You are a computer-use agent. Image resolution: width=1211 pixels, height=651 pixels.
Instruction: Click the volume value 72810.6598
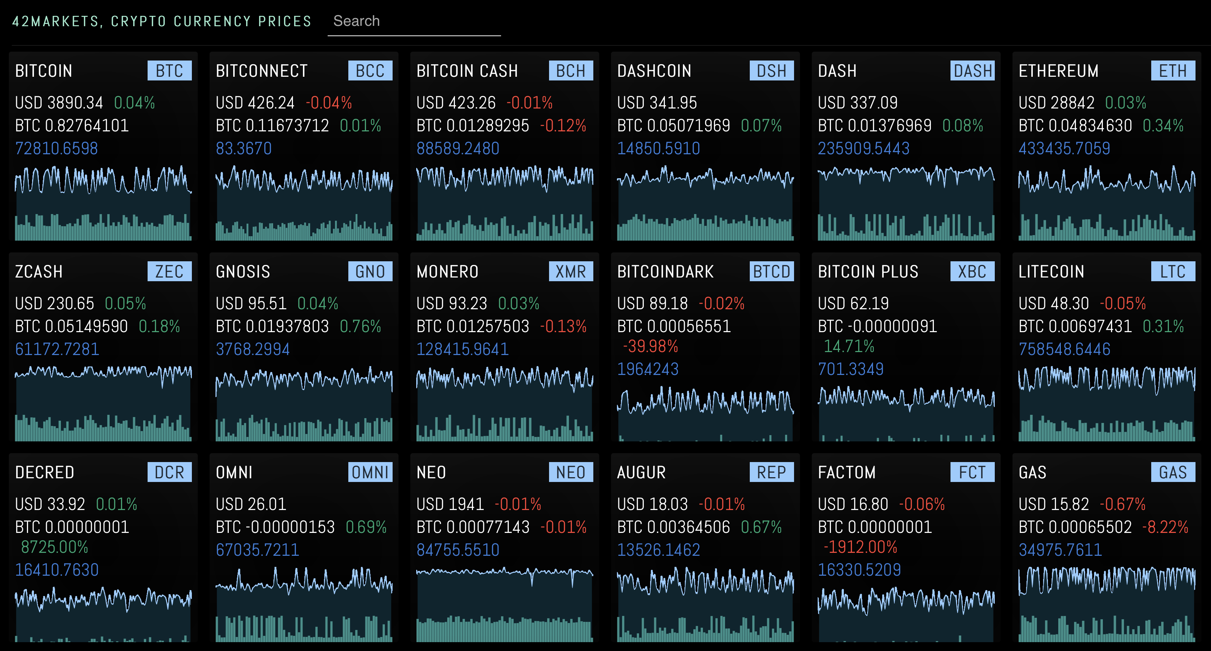click(x=56, y=148)
